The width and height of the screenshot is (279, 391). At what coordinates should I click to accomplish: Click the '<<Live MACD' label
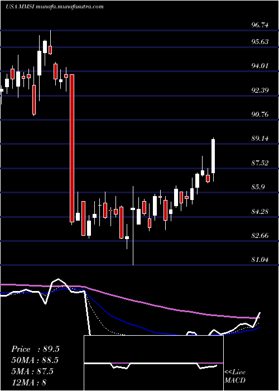[235, 376]
